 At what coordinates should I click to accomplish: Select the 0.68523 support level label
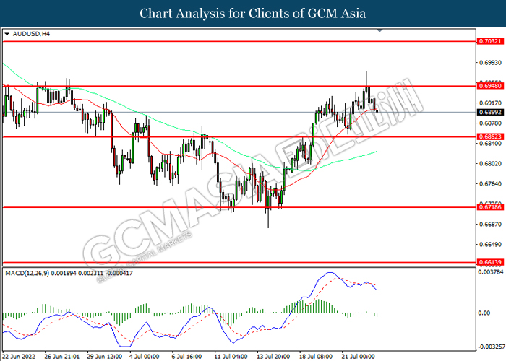tap(490, 136)
